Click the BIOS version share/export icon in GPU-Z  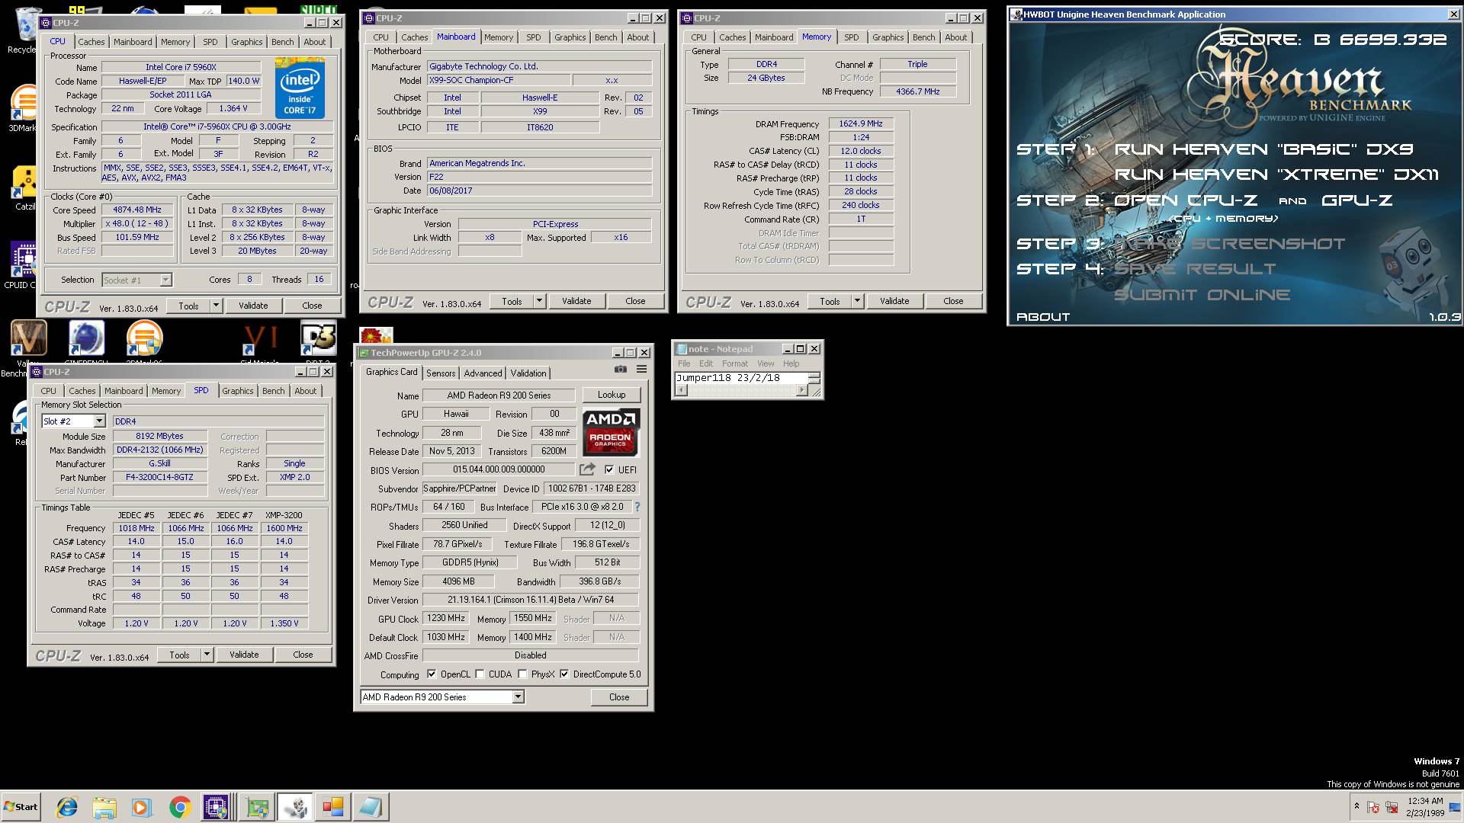pyautogui.click(x=587, y=469)
